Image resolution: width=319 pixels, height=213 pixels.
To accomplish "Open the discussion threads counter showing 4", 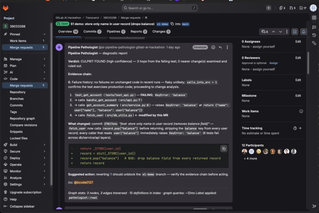I will tap(265, 32).
